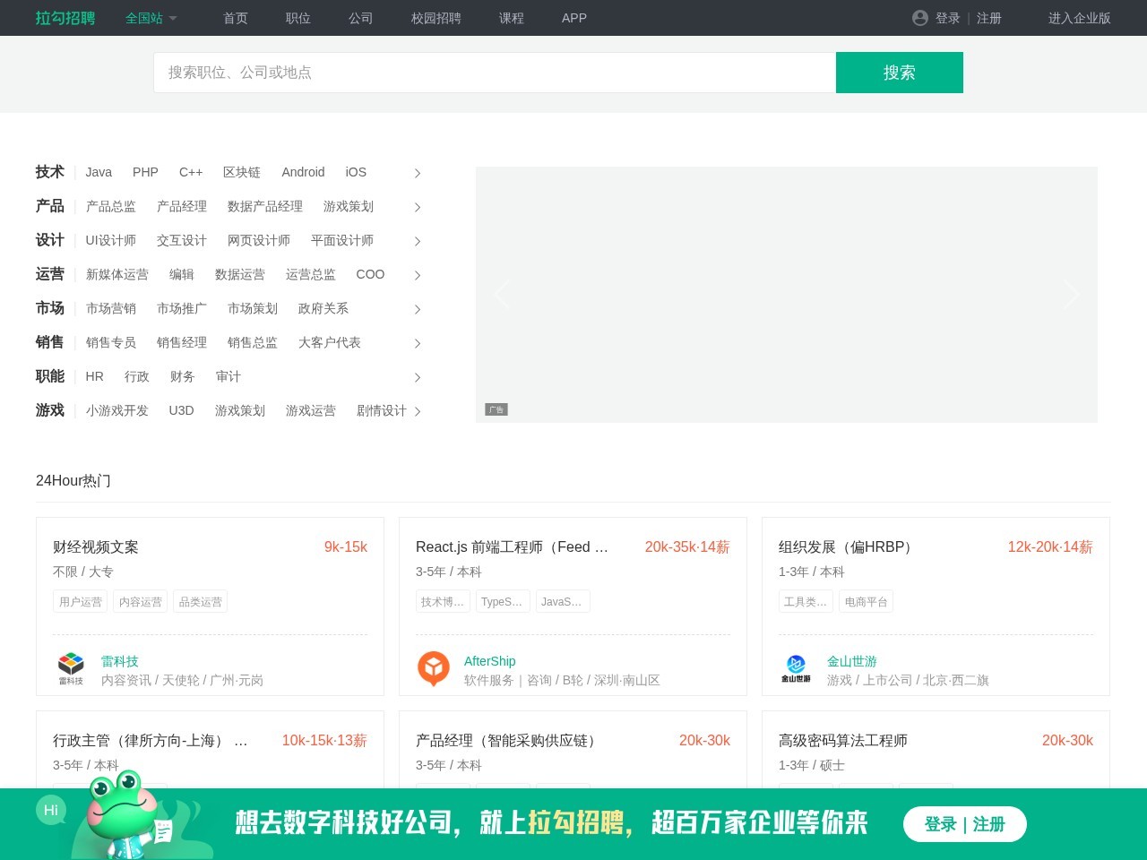Screen dimensions: 1147x860
Task: Click 登录|注册 in the bottom banner
Action: click(965, 823)
